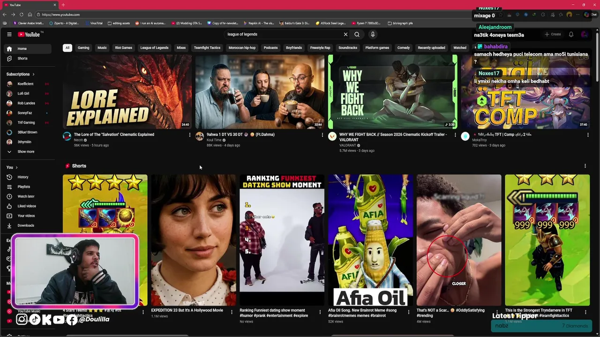600x337 pixels.
Task: Select the Riot Games filter chip
Action: coord(124,48)
